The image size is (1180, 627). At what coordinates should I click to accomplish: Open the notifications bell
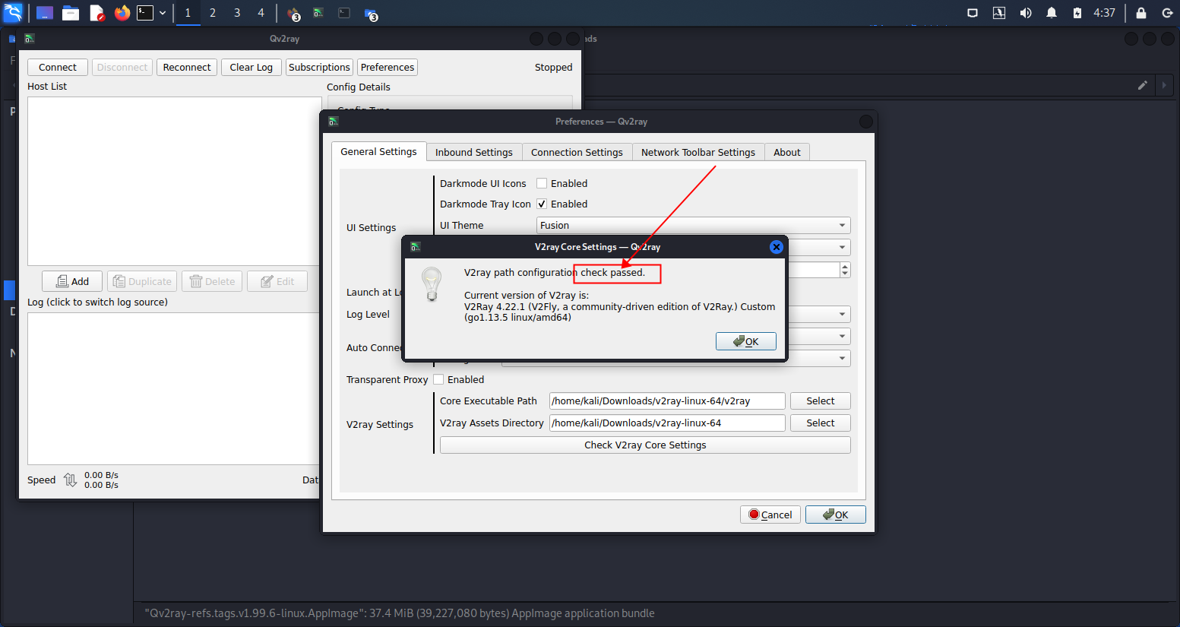(x=1052, y=13)
